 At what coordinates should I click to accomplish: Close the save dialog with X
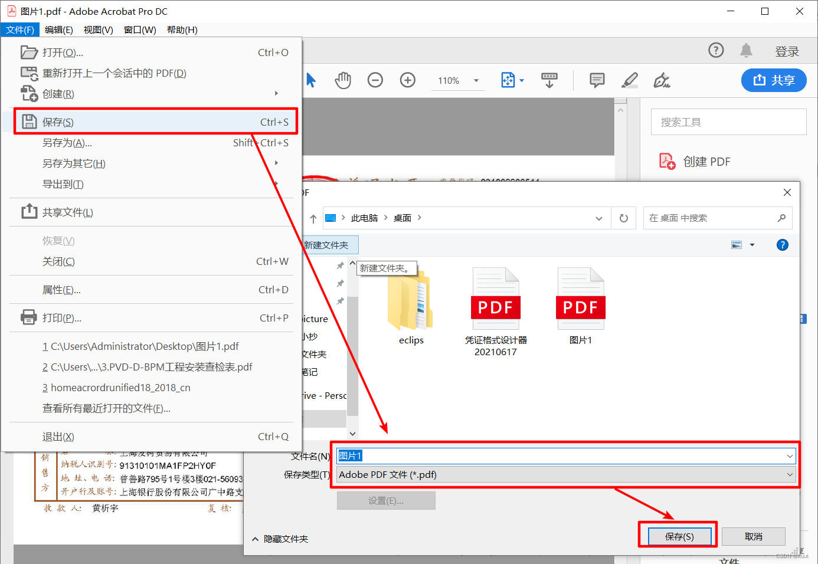point(787,192)
